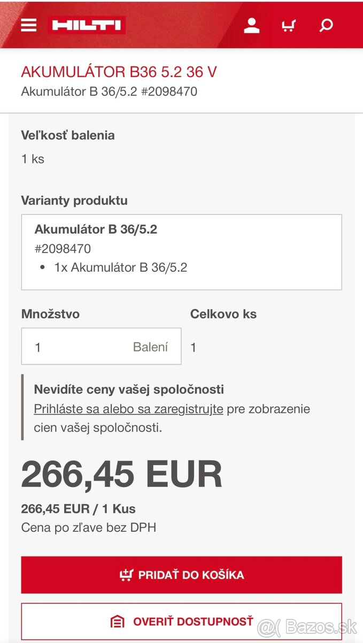Click cart icon in Pridať do košíka button

[126, 575]
